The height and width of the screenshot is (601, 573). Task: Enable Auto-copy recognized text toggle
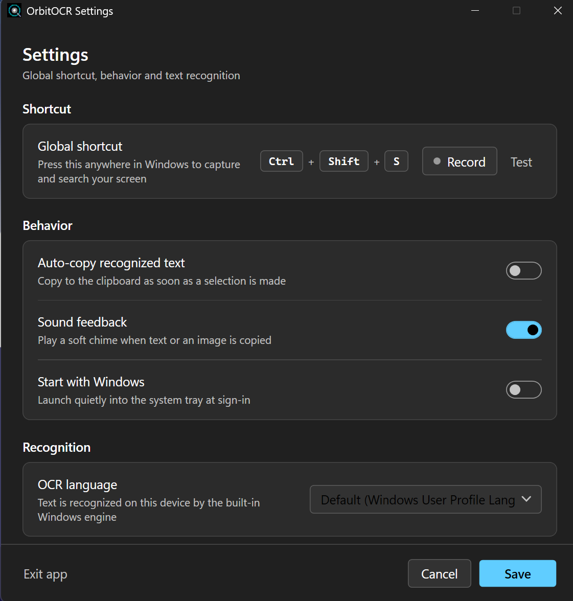[523, 271]
